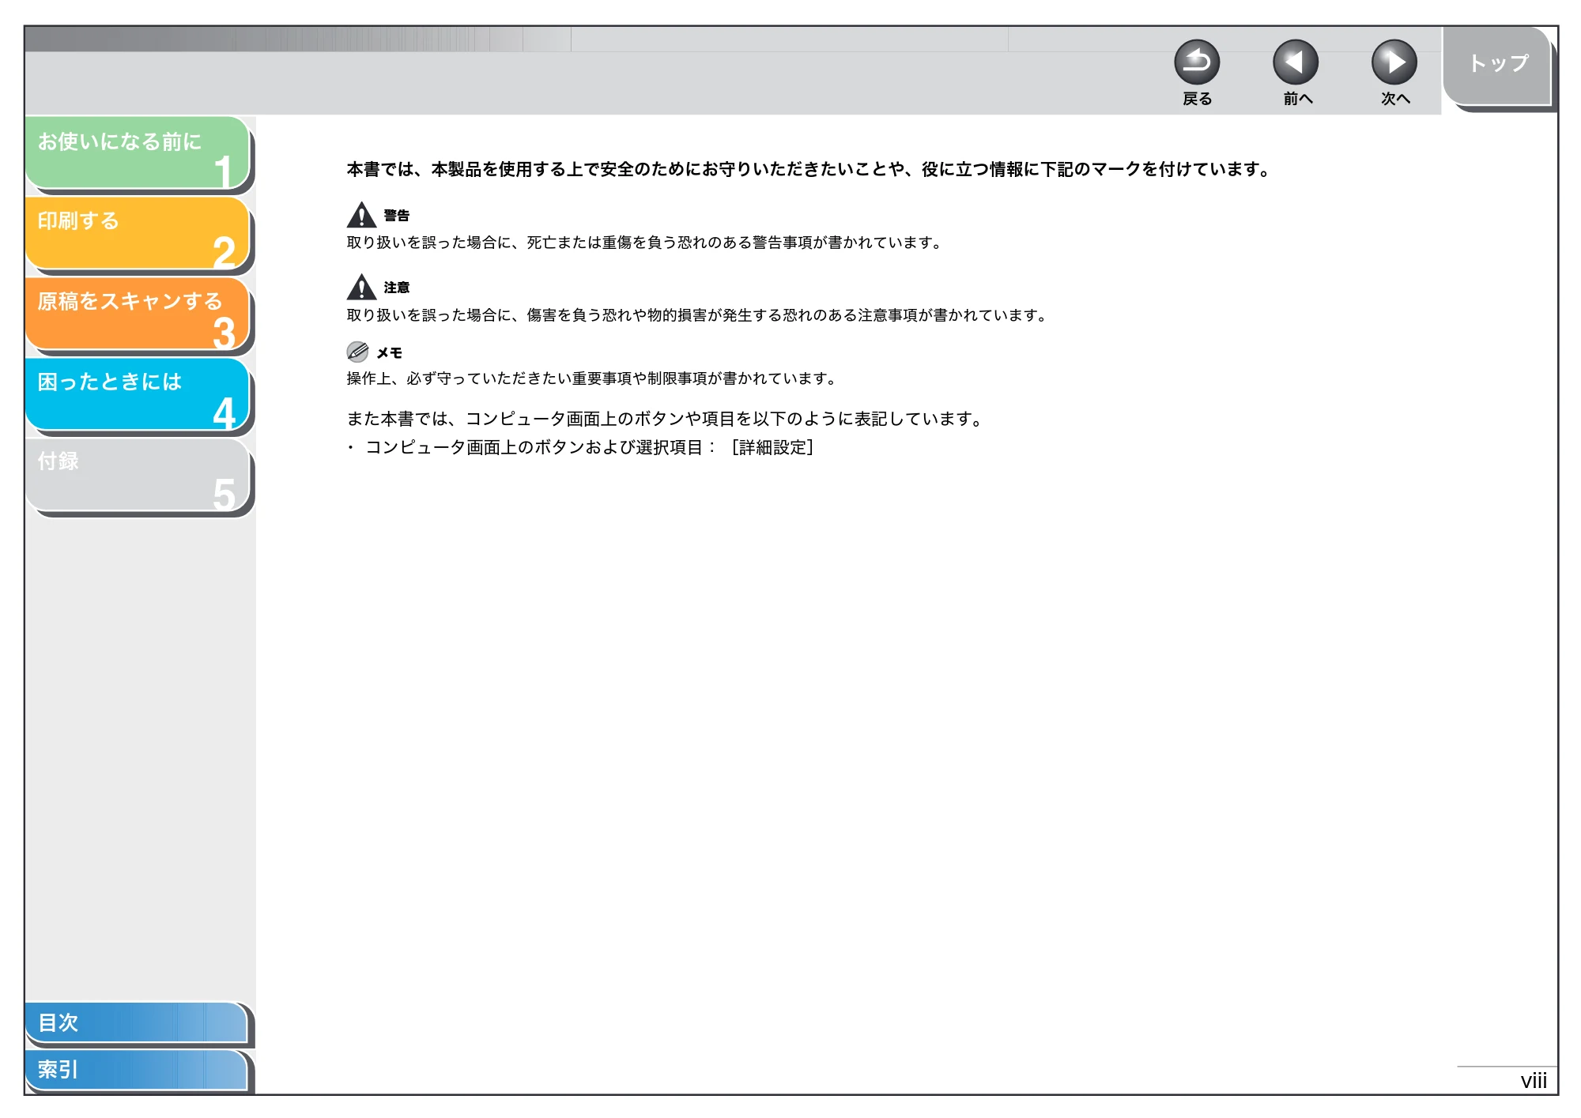
Task: Open chapter 5 付録 tab
Action: tap(138, 475)
